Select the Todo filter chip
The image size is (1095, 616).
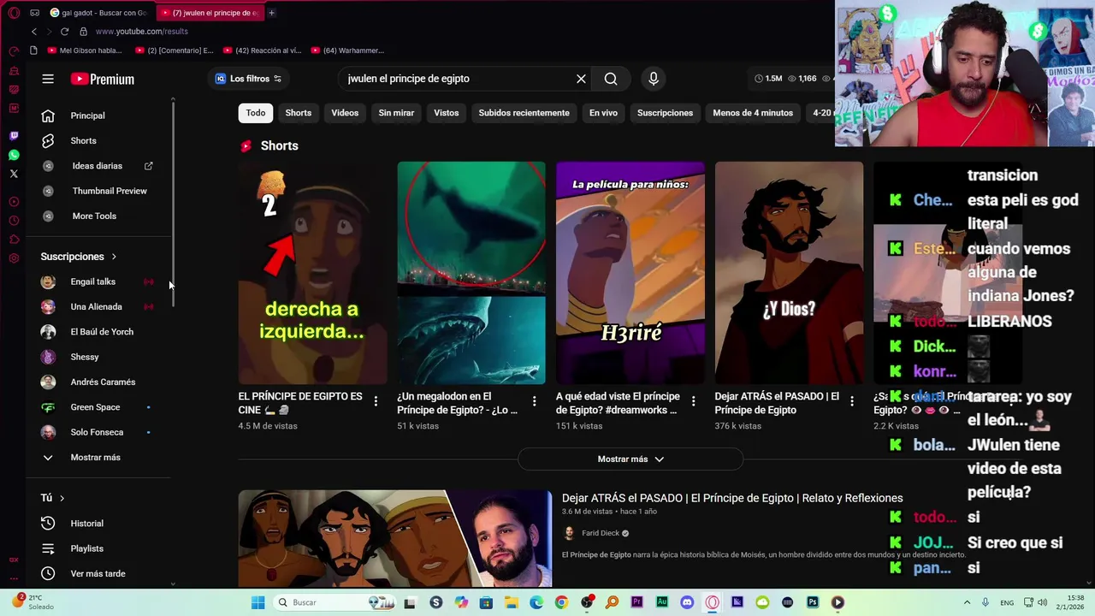256,113
